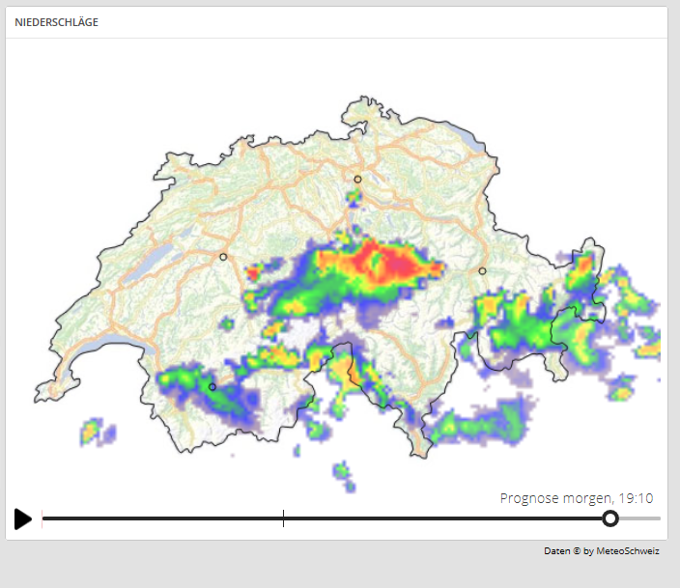Image resolution: width=680 pixels, height=588 pixels.
Task: Select the Sion city circle marker
Action: tap(212, 387)
